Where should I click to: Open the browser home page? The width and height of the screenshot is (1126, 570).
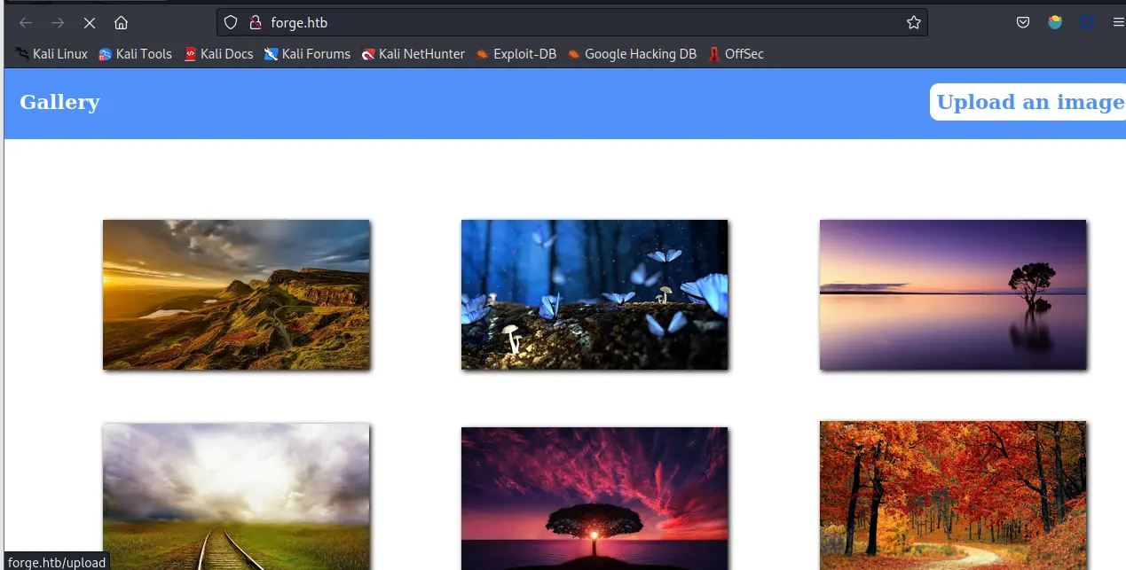[122, 23]
